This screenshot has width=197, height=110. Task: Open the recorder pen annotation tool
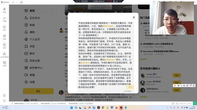117,1
